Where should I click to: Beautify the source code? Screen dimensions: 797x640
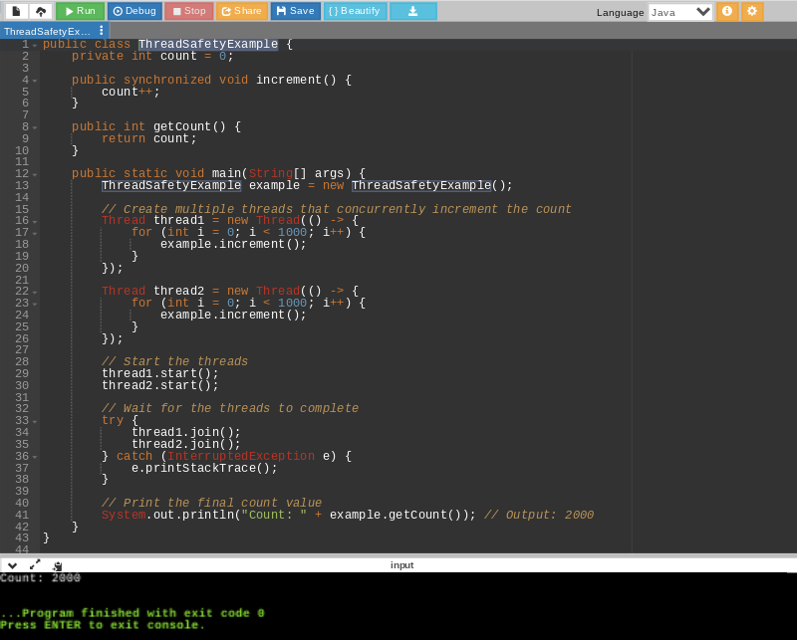(355, 11)
